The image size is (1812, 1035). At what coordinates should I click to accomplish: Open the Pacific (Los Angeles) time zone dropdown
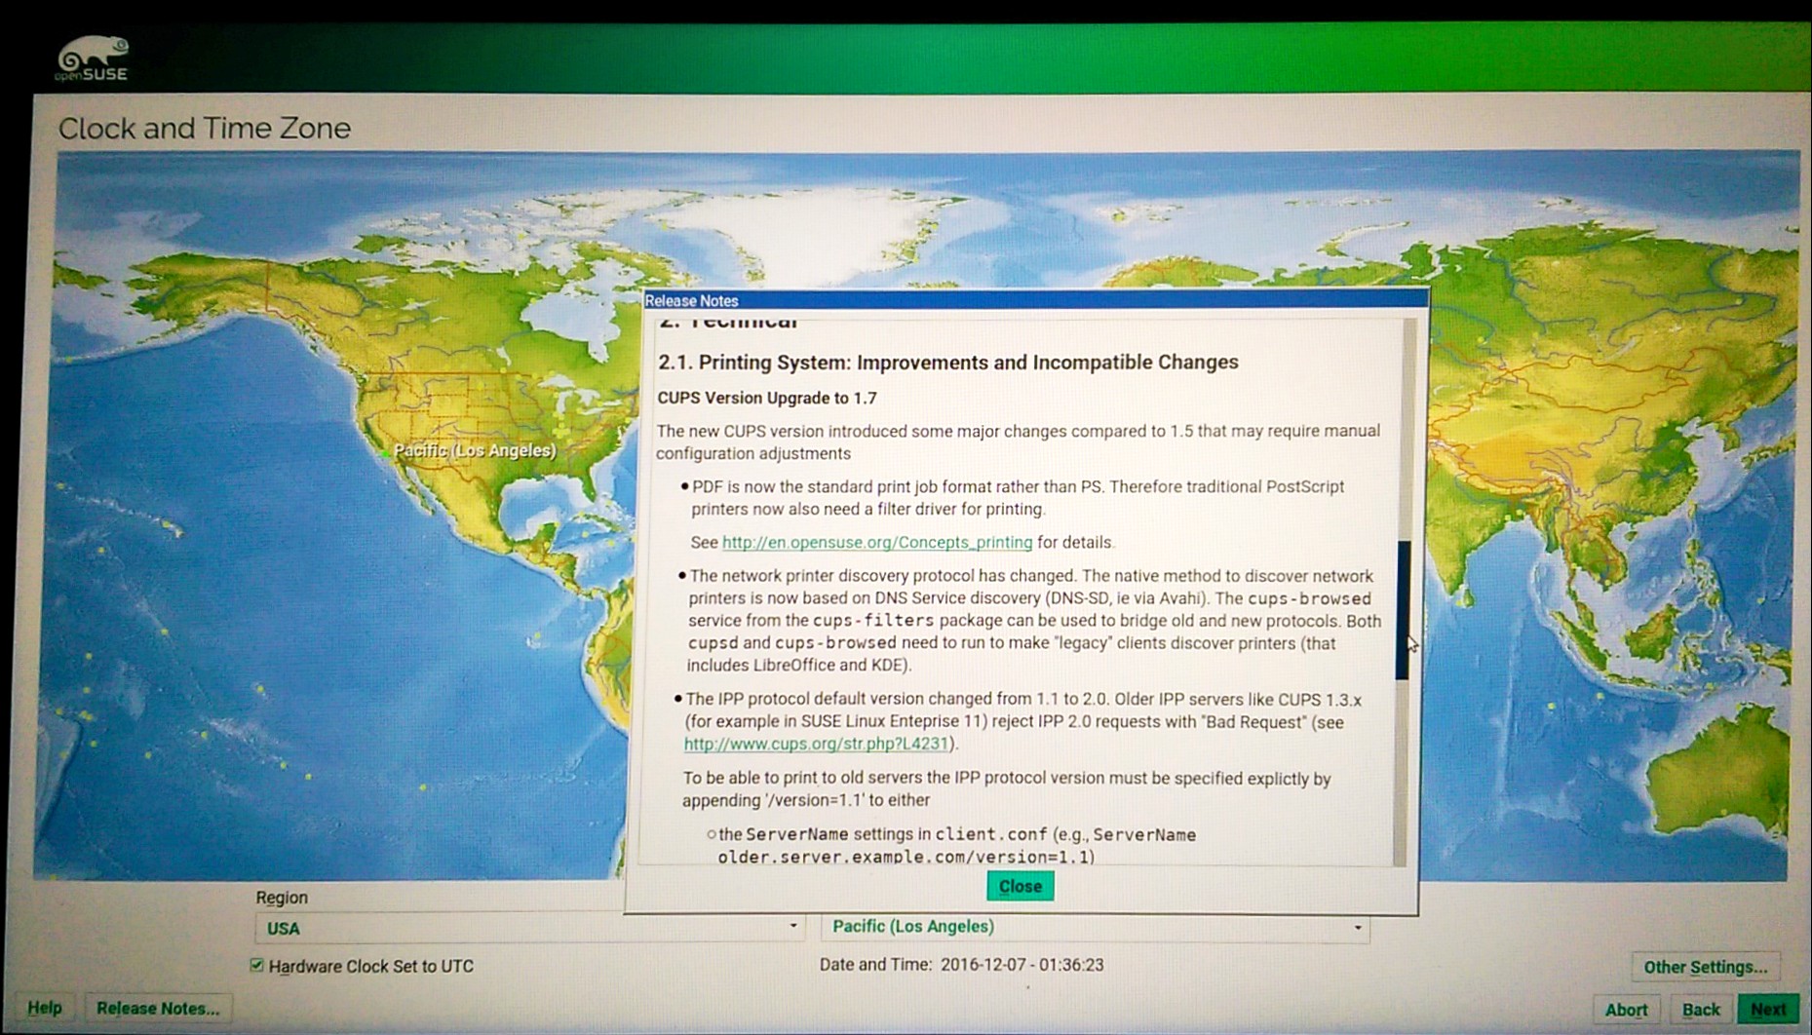point(1096,927)
